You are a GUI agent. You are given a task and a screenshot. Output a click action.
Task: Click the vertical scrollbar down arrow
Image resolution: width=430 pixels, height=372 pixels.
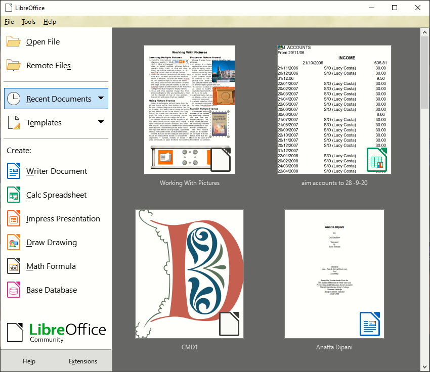(x=425, y=367)
